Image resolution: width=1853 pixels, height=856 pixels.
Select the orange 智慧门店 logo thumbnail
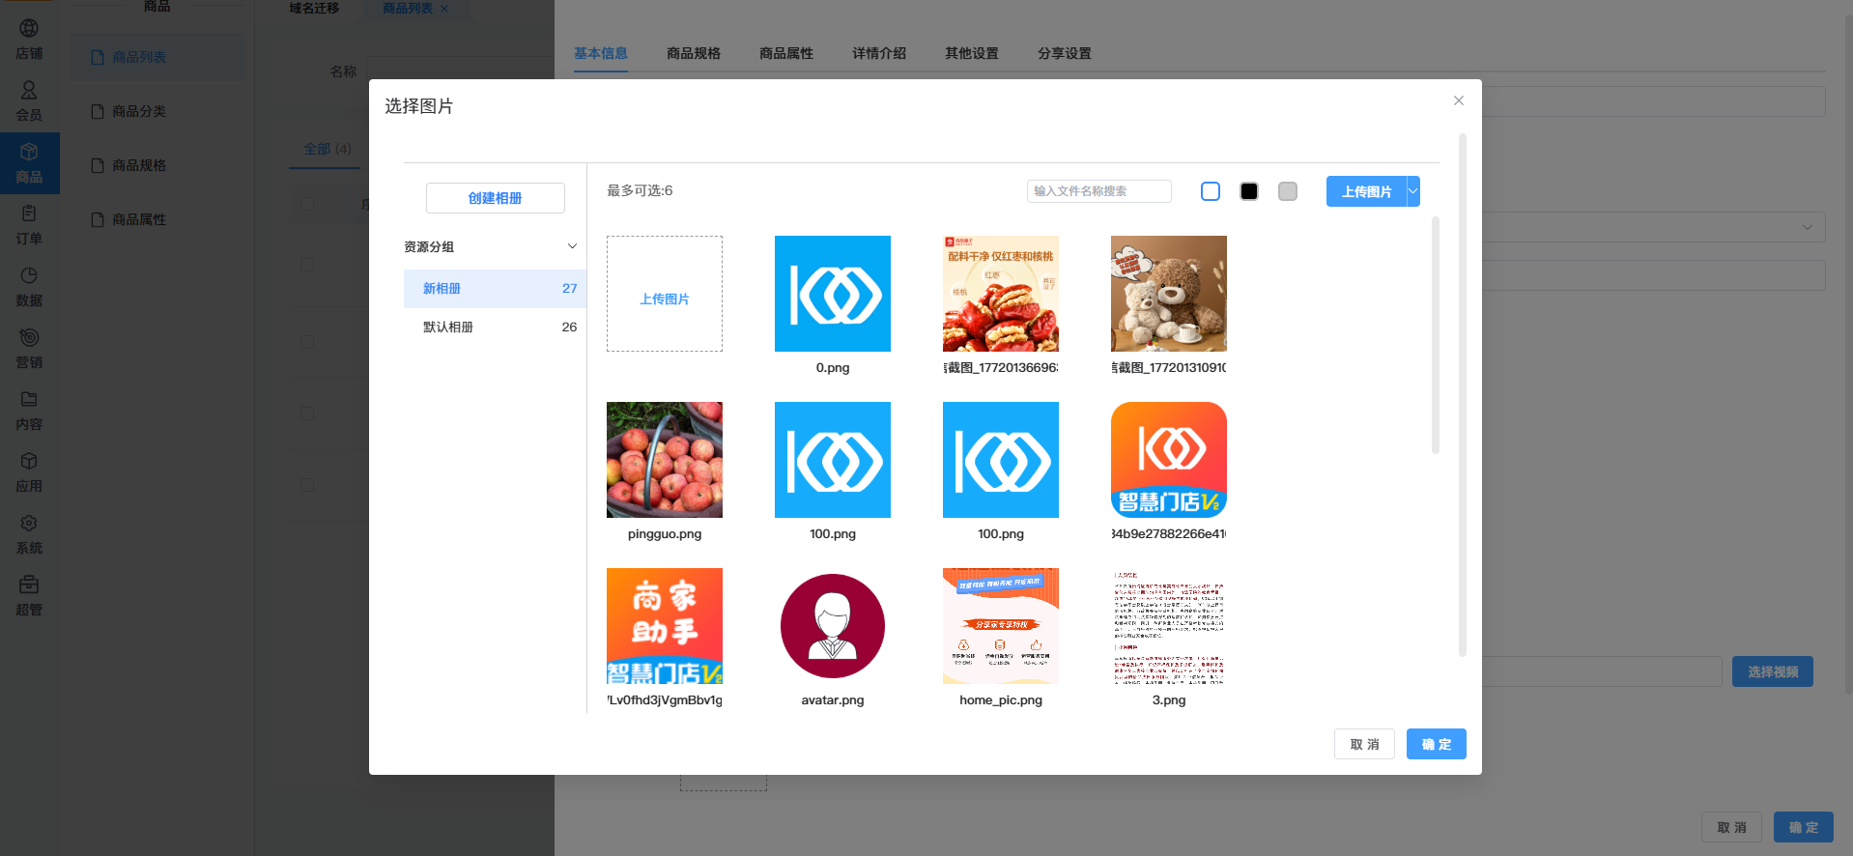tap(1169, 460)
